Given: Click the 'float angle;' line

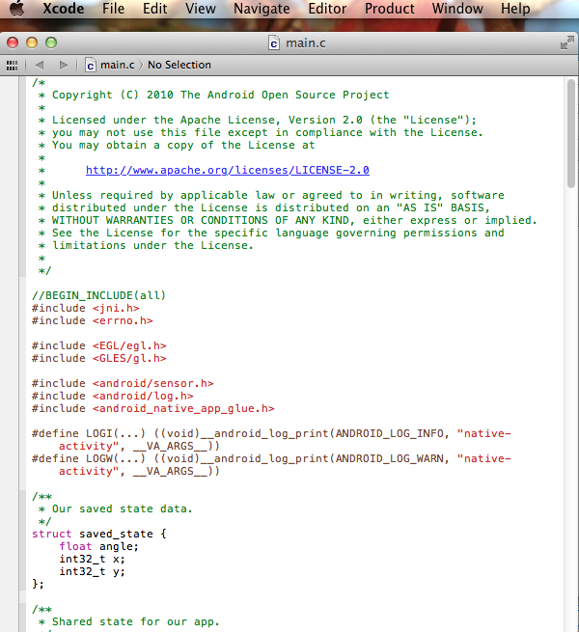Looking at the screenshot, I should pyautogui.click(x=98, y=546).
